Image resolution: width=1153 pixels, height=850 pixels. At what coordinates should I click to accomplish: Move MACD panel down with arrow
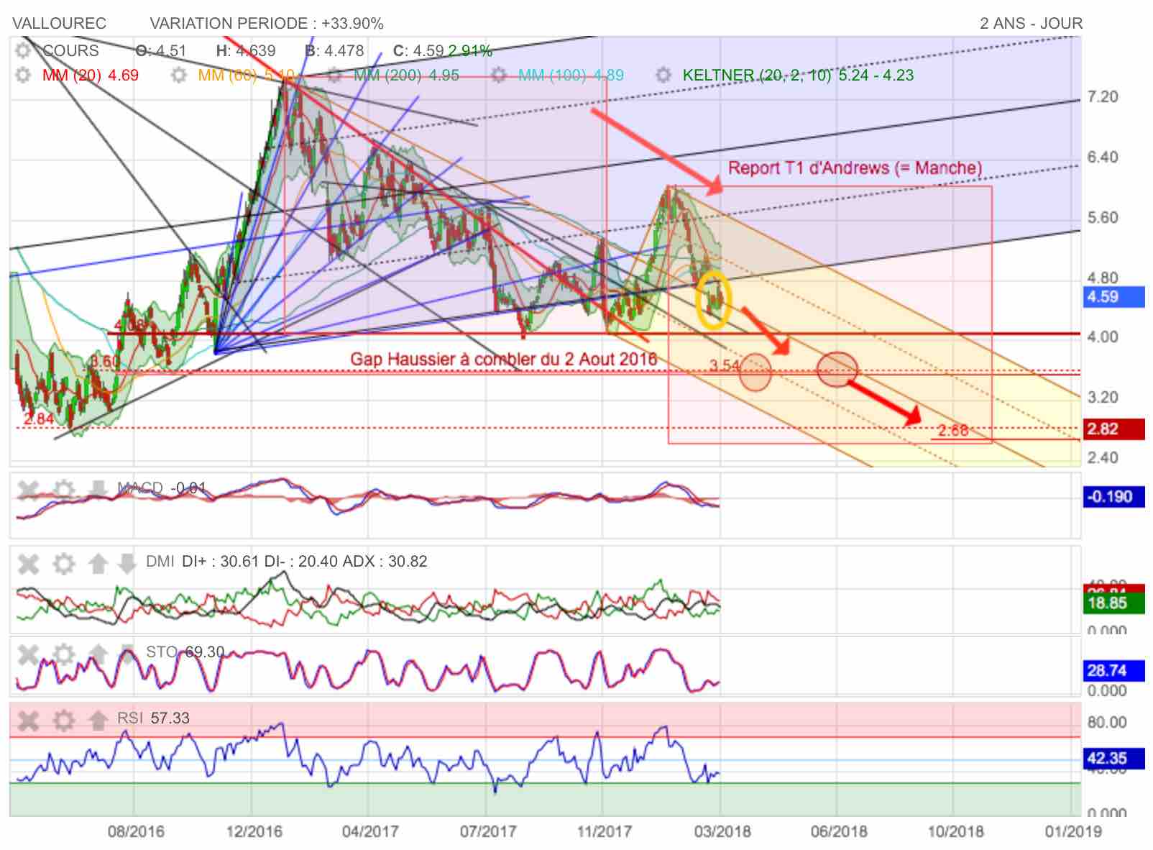pos(98,490)
